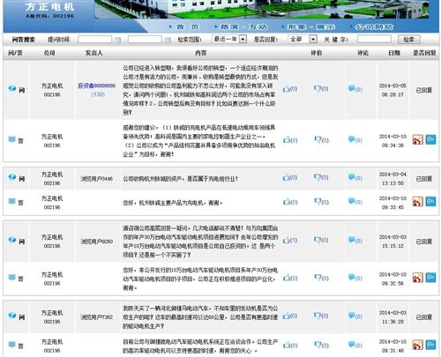This screenshot has width=441, height=357.
Task: Share the 09:31:48 answer to Sina Weibo
Action: [418, 345]
